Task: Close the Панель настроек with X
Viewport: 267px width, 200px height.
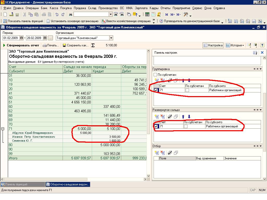Action: point(262,53)
